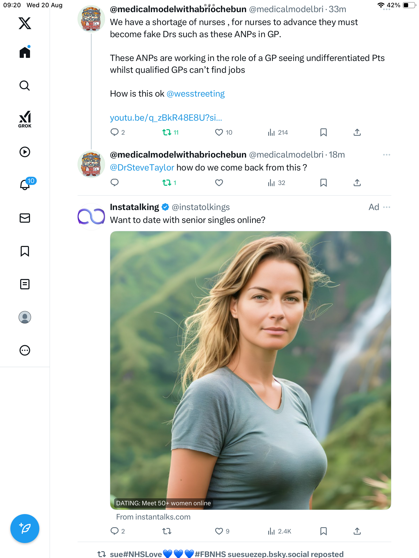Undo repost on the 33m ANPs post

[x=167, y=133]
